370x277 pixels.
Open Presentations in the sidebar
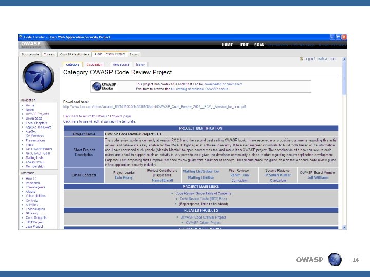35,141
